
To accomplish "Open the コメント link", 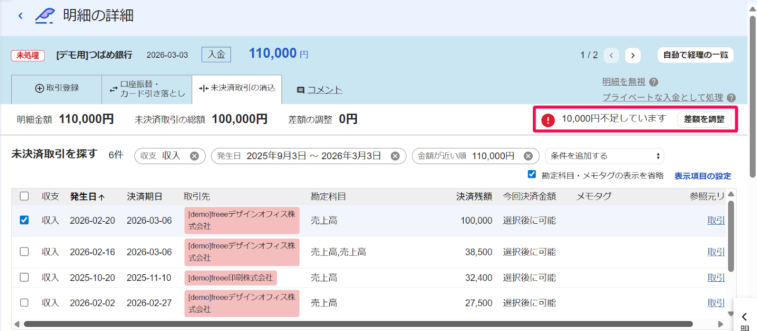I will coord(319,90).
